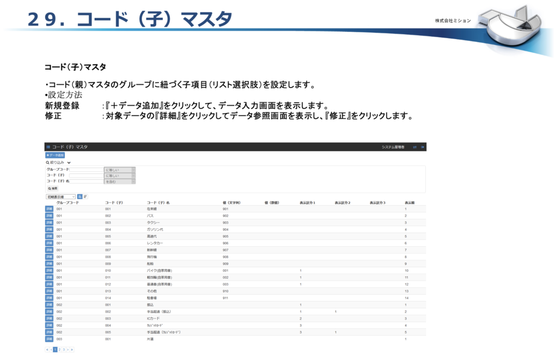
Task: Click the 検索 search button
Action: 53,189
